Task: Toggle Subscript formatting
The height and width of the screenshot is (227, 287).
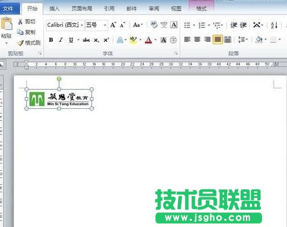Action: pos(96,40)
